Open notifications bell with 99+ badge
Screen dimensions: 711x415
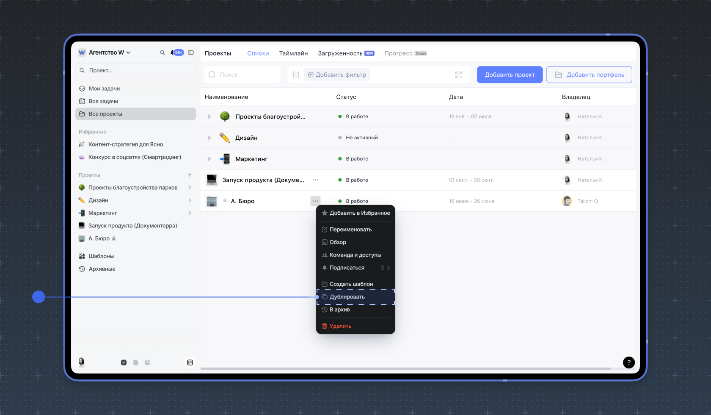pyautogui.click(x=177, y=53)
